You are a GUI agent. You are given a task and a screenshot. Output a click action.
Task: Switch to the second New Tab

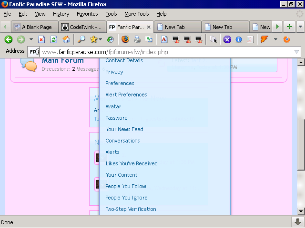(x=225, y=27)
